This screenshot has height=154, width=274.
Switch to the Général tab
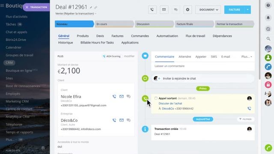(64, 36)
